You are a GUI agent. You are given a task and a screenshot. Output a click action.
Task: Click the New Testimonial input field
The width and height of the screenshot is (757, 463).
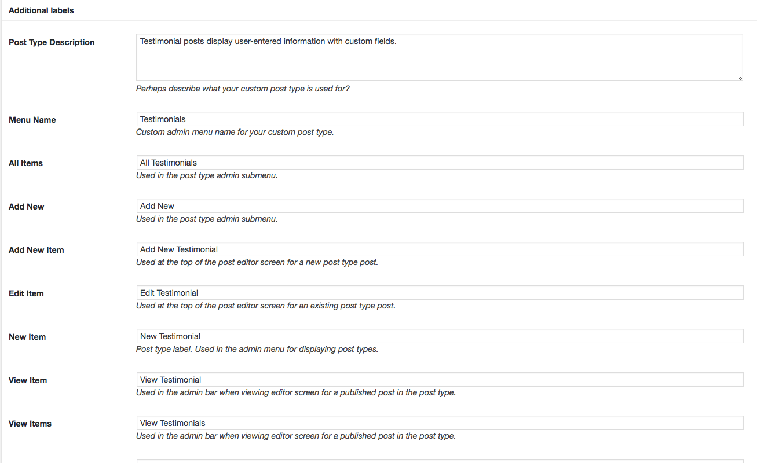pos(440,336)
